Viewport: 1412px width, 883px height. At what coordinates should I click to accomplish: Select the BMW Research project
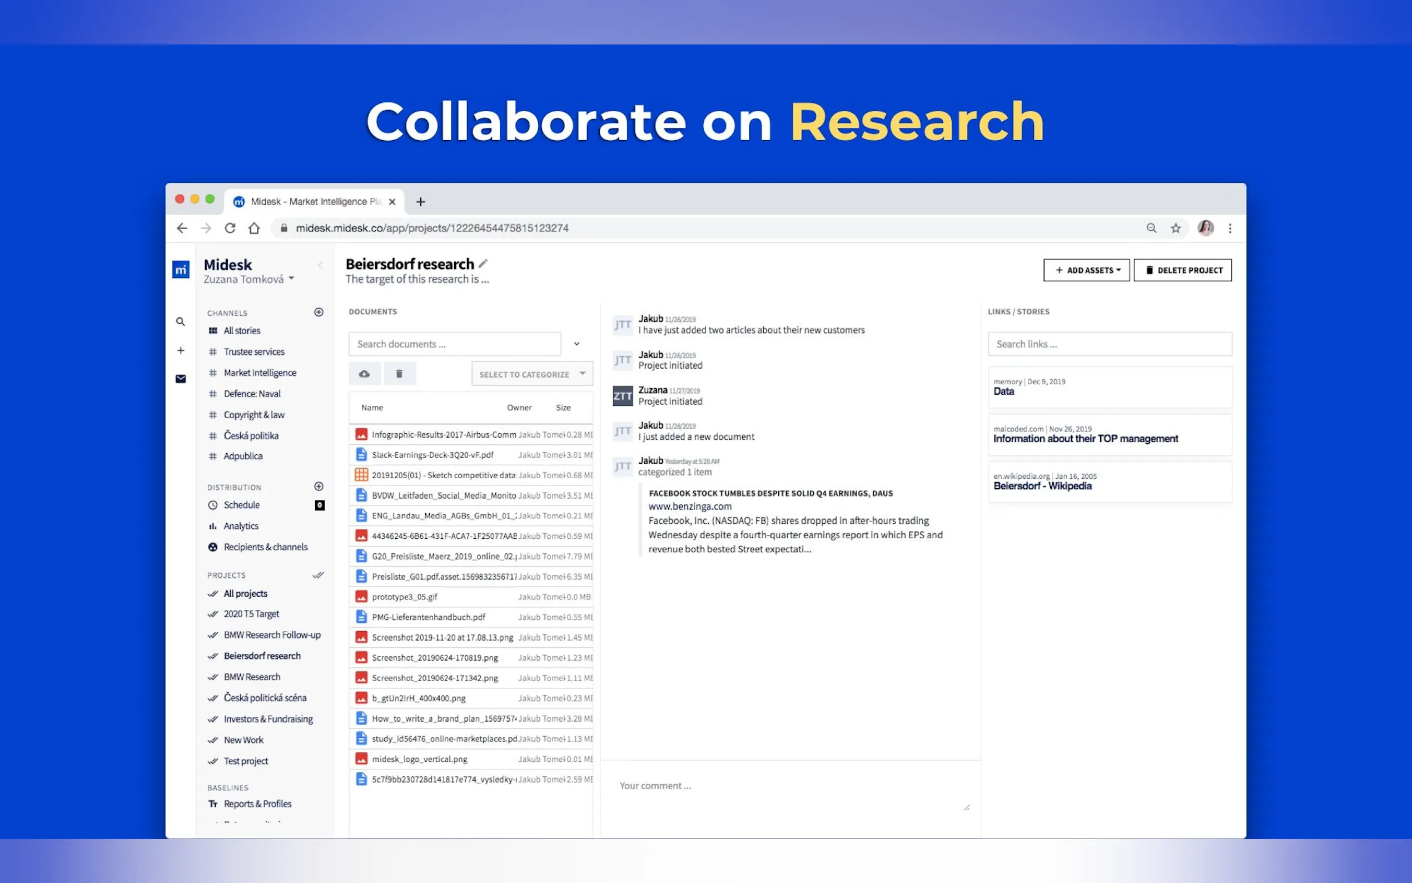(x=252, y=677)
